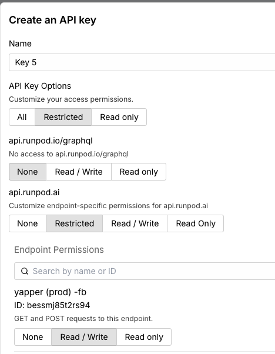Click the yapper (prod) -fb endpoint name
The width and height of the screenshot is (275, 354).
[50, 292]
